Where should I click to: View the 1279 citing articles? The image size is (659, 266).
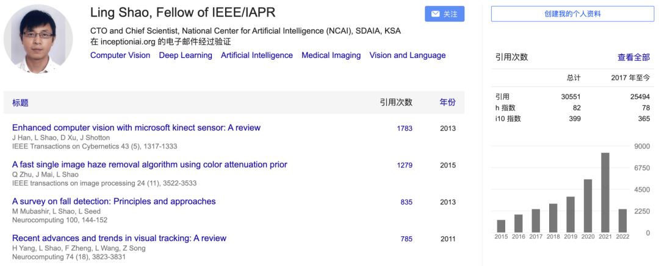(405, 165)
